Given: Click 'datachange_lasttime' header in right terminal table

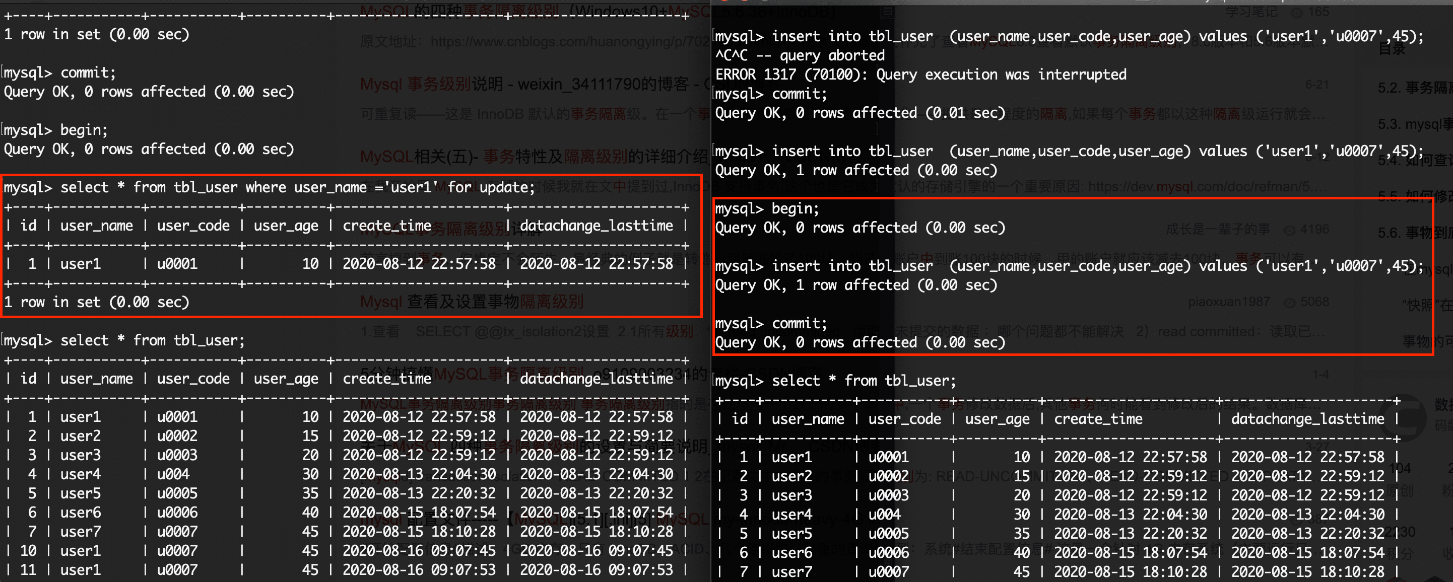Looking at the screenshot, I should pyautogui.click(x=1307, y=419).
